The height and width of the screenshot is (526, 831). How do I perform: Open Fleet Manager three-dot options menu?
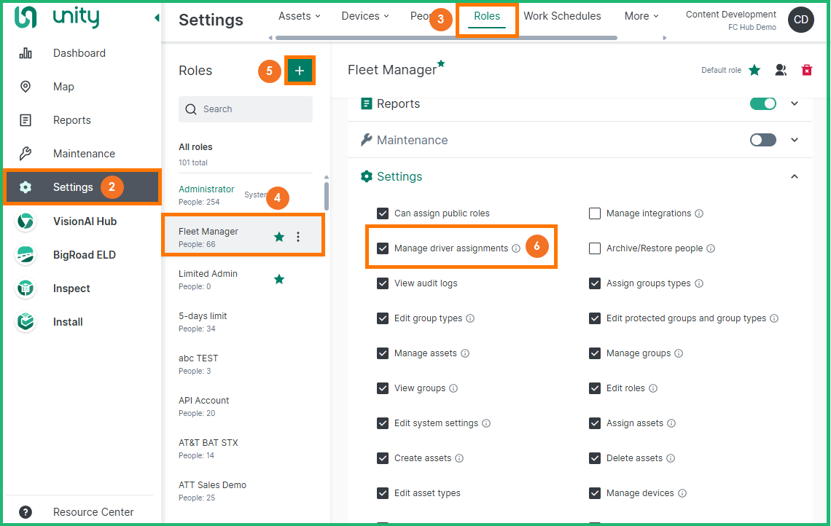click(x=297, y=237)
